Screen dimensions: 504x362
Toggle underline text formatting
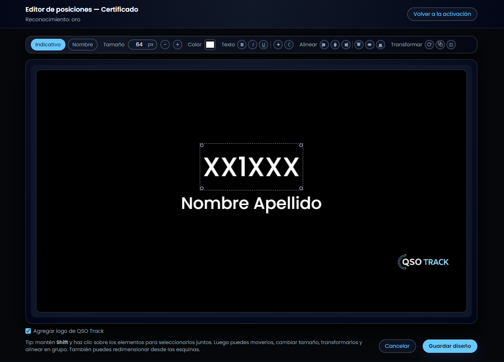click(x=263, y=45)
